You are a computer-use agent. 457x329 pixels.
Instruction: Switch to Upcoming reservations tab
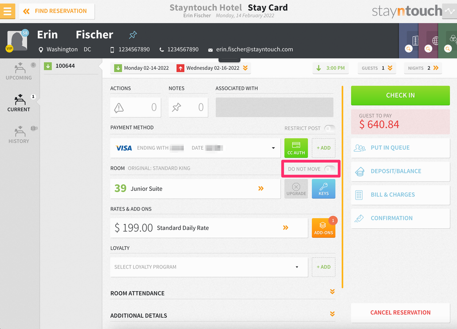pyautogui.click(x=19, y=71)
